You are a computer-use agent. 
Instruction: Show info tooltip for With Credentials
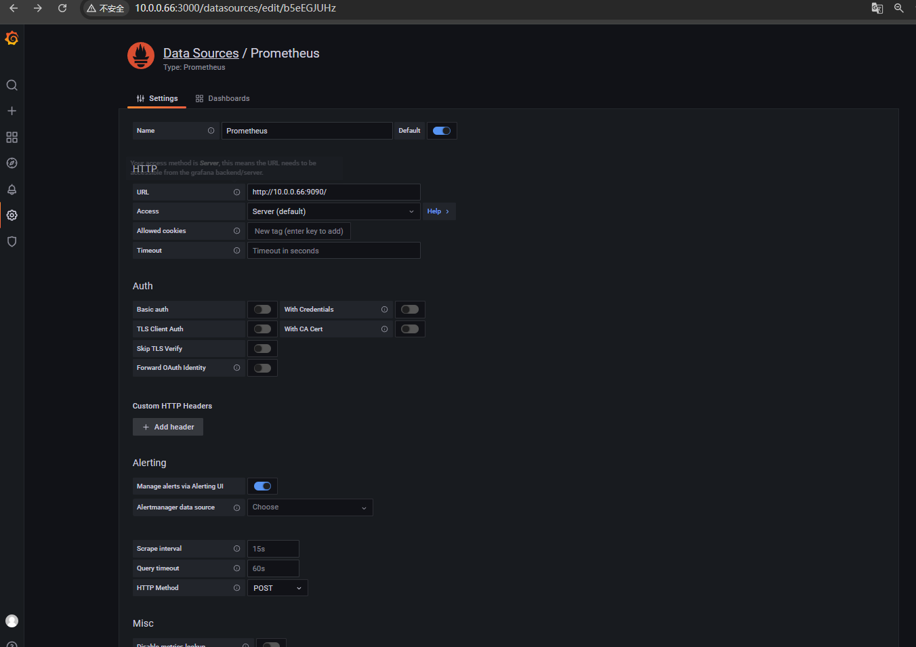click(384, 310)
